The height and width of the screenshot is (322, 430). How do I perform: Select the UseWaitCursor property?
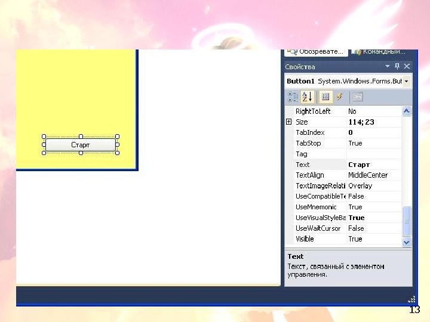(x=318, y=228)
